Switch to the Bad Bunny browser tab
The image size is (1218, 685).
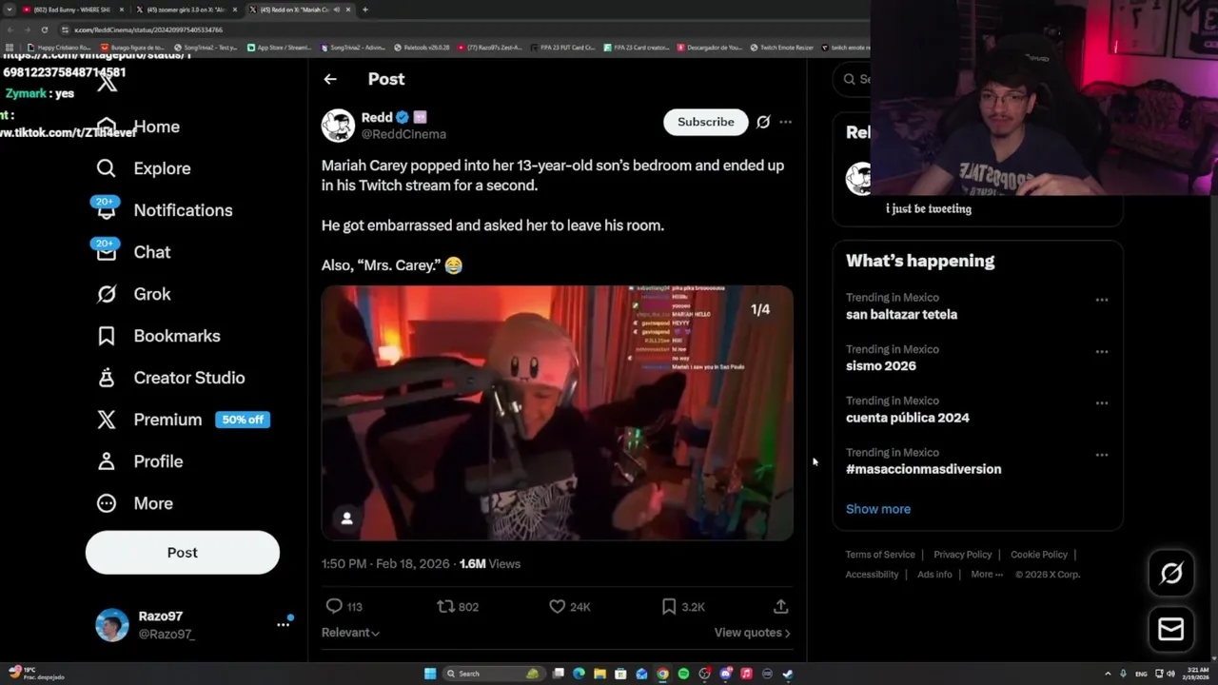point(71,10)
